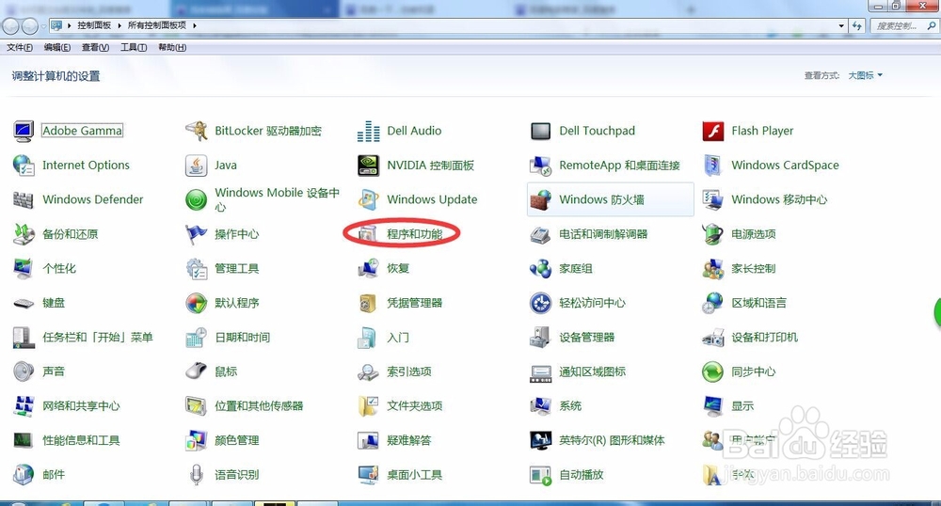Open the Java control panel icon
The image size is (941, 506).
click(197, 165)
